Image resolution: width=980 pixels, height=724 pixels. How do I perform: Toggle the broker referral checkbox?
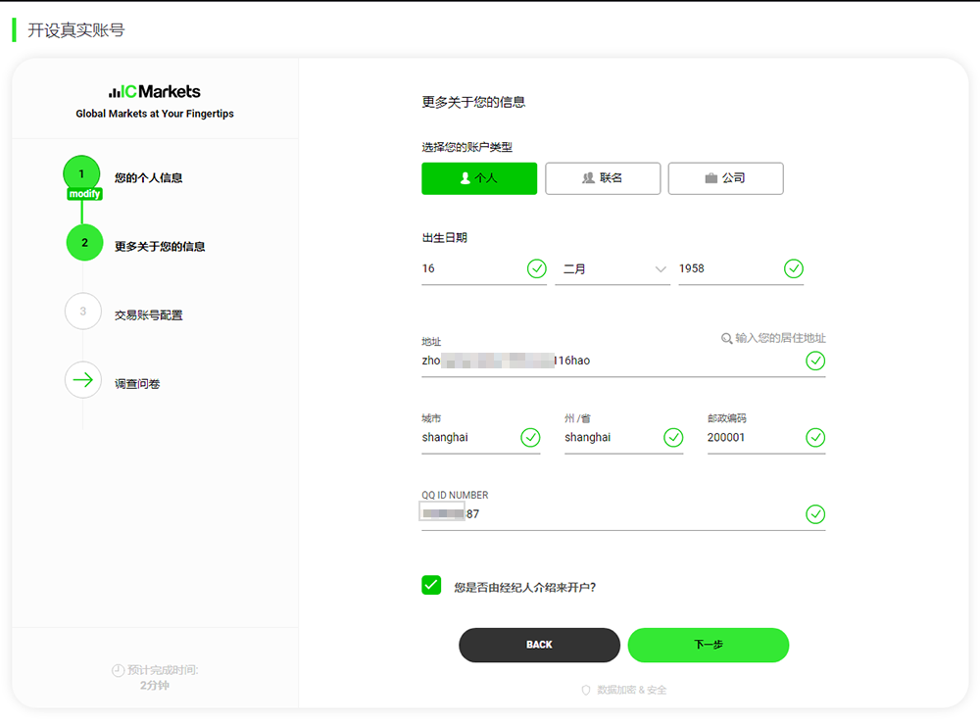(x=431, y=585)
